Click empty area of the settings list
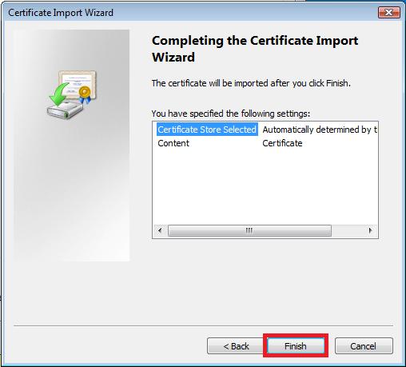Screen dimensions: 406x367 [265, 186]
